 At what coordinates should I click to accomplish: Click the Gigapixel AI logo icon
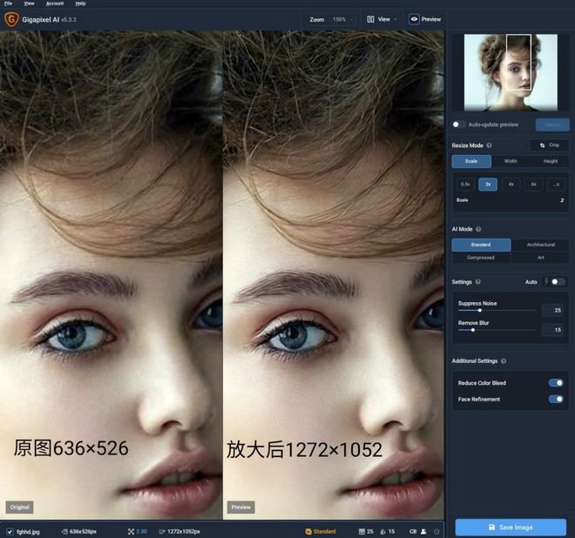pos(12,18)
